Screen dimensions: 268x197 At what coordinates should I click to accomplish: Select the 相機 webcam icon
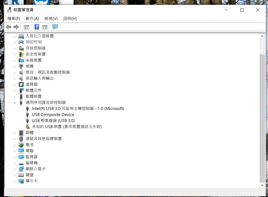[21, 66]
